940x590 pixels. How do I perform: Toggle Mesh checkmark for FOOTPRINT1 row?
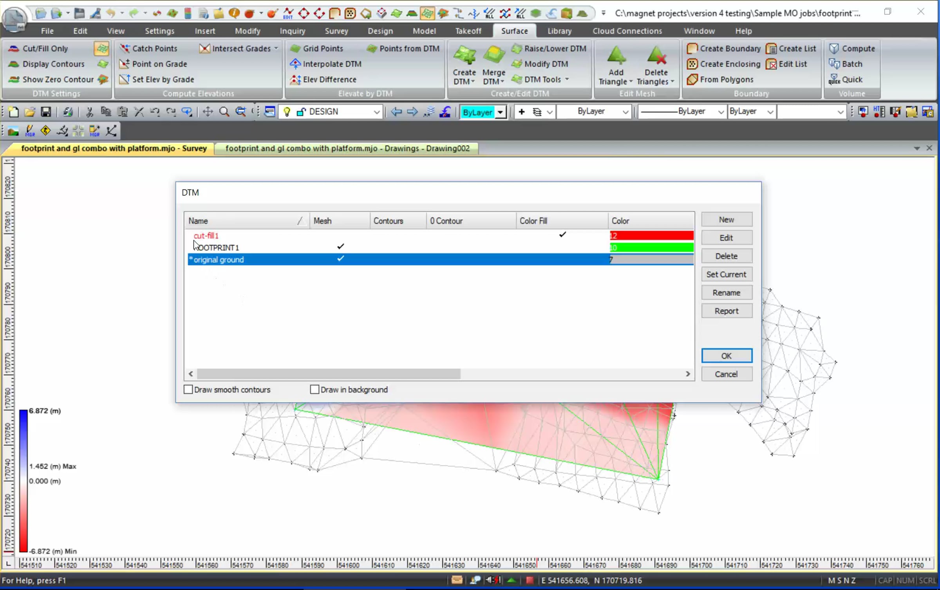click(x=340, y=247)
